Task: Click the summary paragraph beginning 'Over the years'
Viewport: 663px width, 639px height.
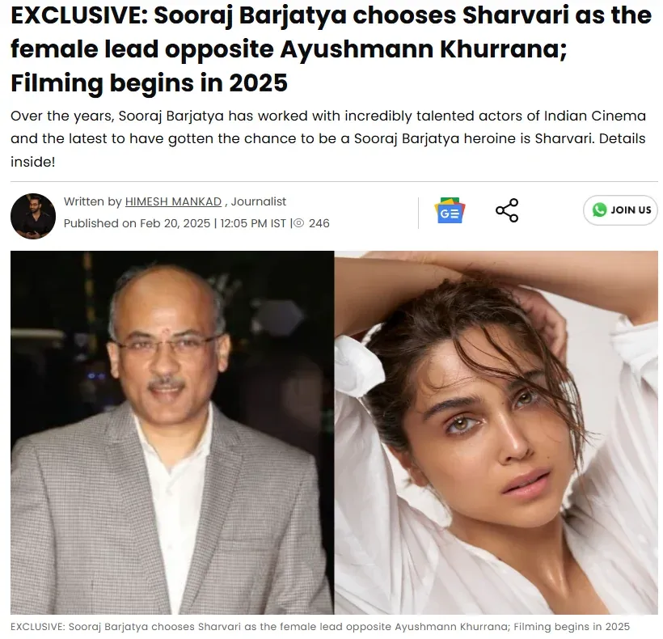Action: (328, 138)
